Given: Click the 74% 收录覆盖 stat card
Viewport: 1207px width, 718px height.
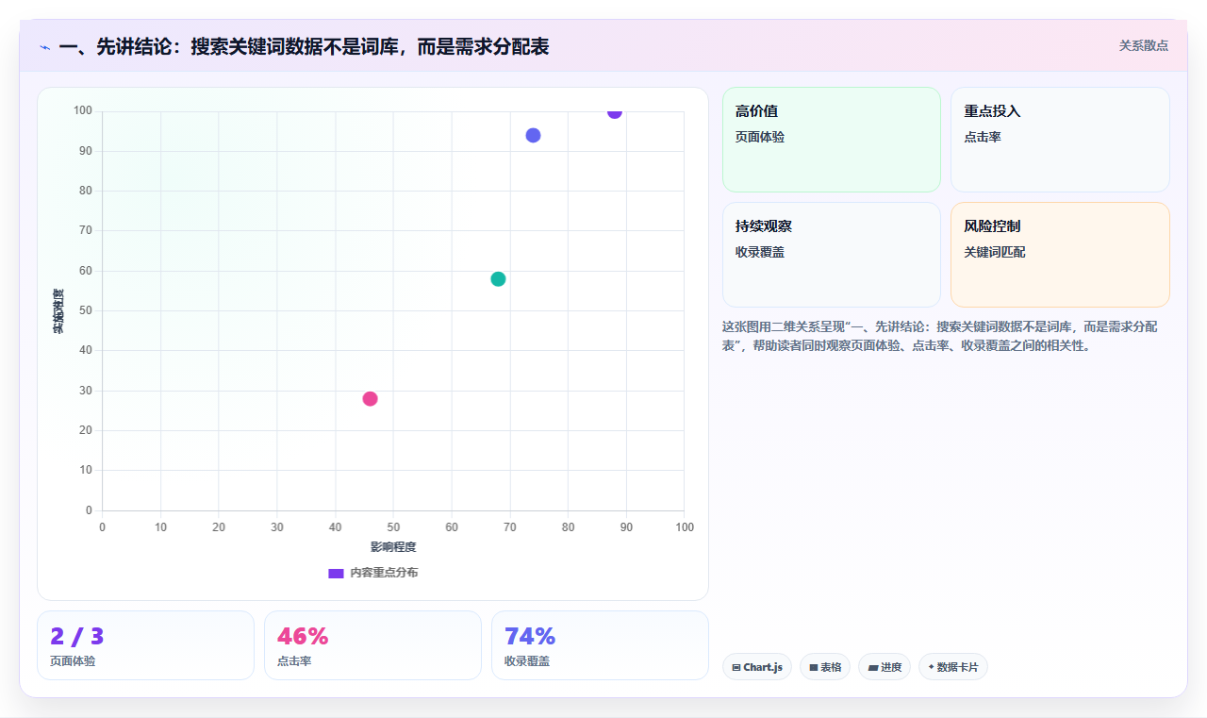Looking at the screenshot, I should pyautogui.click(x=600, y=645).
